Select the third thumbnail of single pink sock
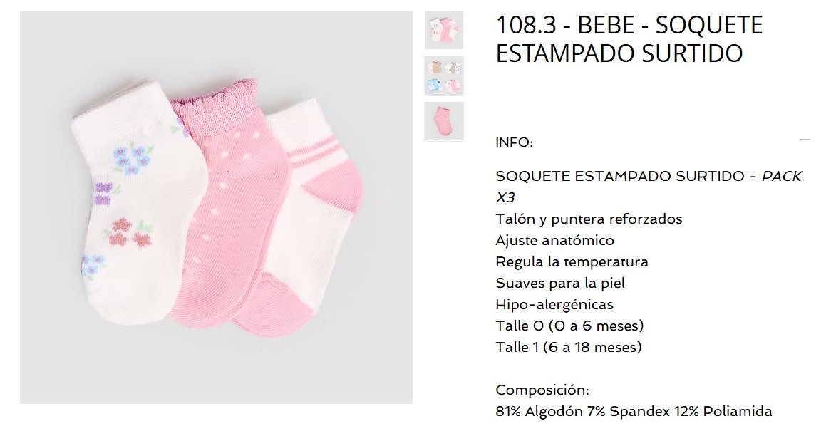This screenshot has width=821, height=436. pyautogui.click(x=443, y=121)
